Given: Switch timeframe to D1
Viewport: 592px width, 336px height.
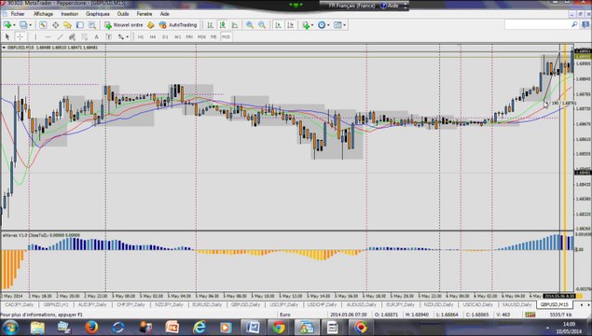Looking at the screenshot, I should coord(165,36).
